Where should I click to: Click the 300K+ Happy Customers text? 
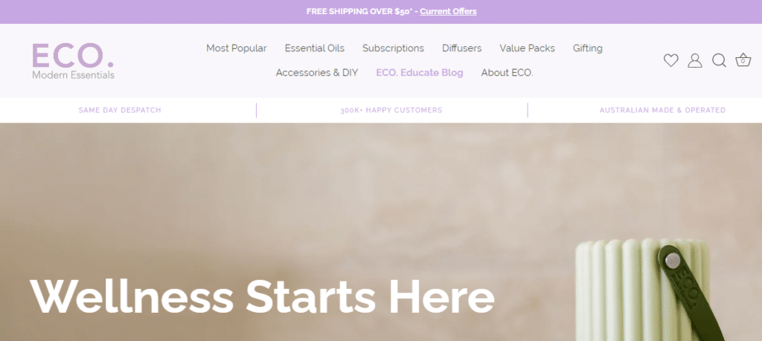coord(391,110)
